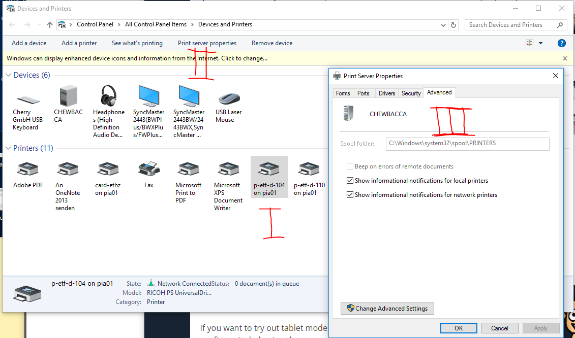This screenshot has height=338, width=575.
Task: Close the Print Server Properties dialog
Action: pyautogui.click(x=556, y=76)
